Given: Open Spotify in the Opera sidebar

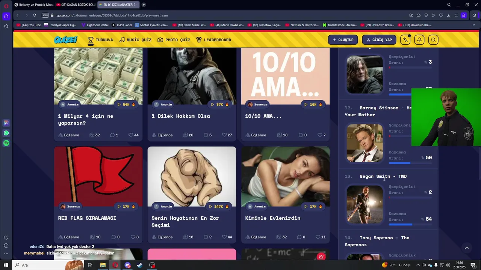Looking at the screenshot, I should [x=6, y=143].
